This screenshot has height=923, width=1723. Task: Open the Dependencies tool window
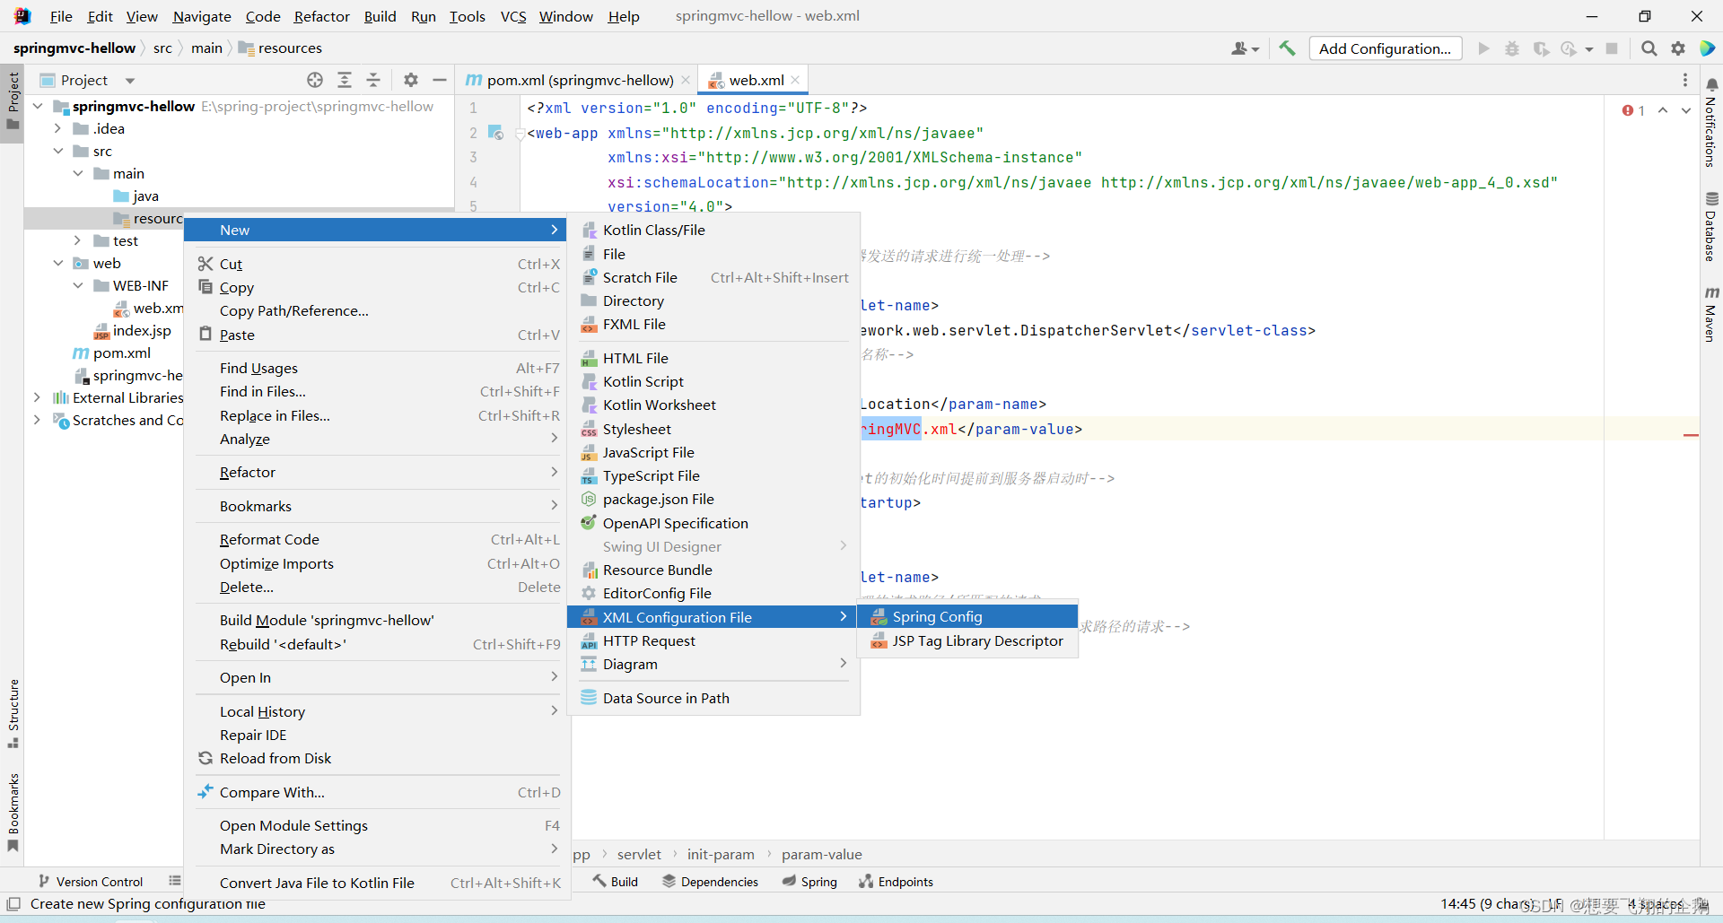click(x=710, y=882)
